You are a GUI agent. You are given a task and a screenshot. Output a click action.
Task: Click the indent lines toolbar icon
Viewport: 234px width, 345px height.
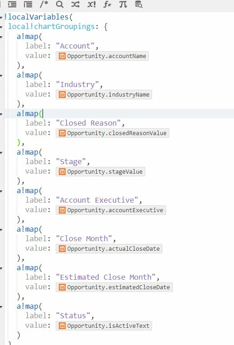12,5
